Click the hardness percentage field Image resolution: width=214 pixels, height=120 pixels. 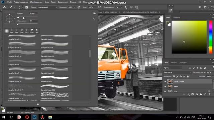pos(33,21)
